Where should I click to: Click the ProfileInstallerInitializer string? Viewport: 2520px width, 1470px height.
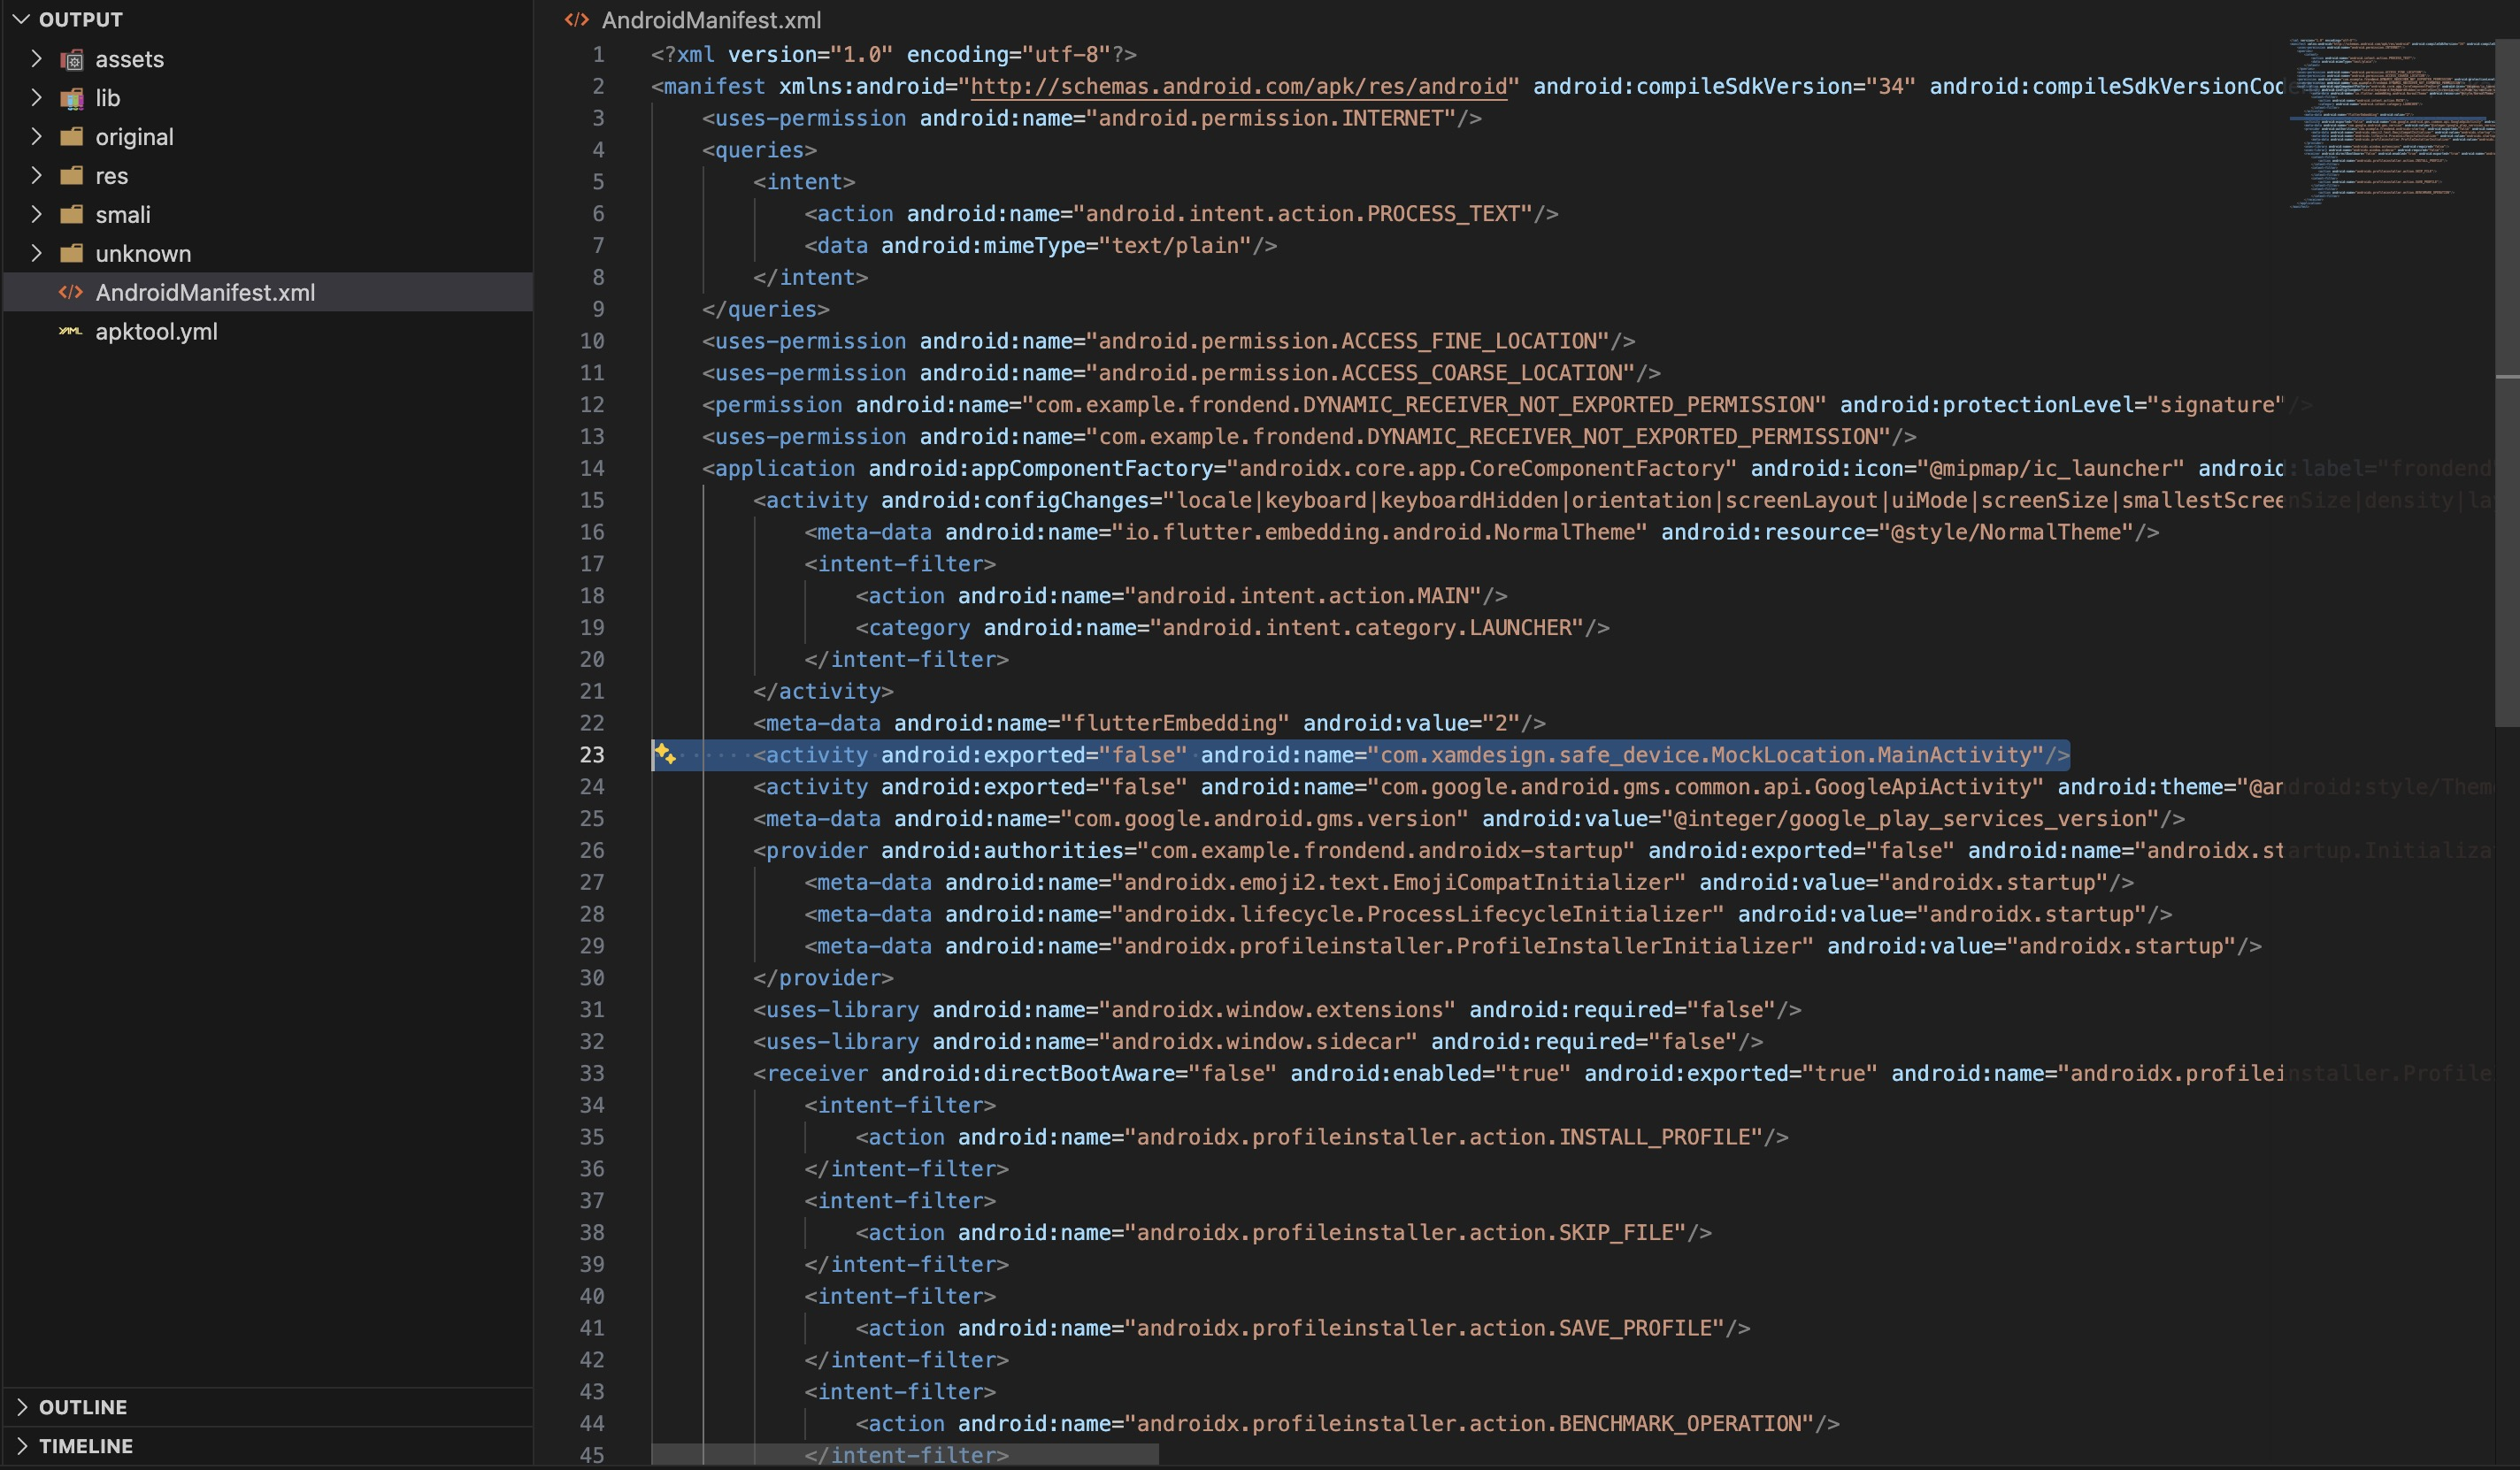point(1463,947)
